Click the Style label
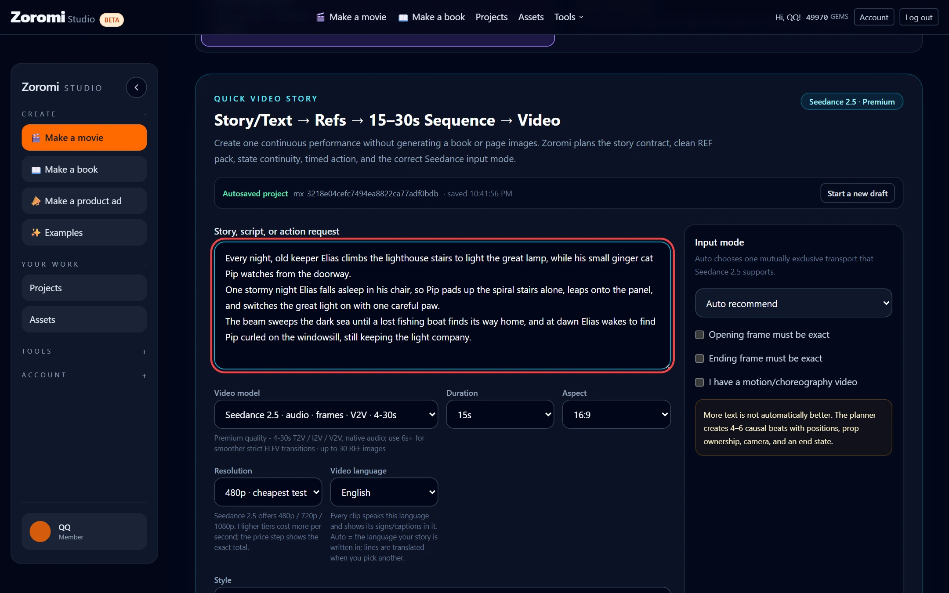Screen dimensions: 949x593 pos(223,580)
